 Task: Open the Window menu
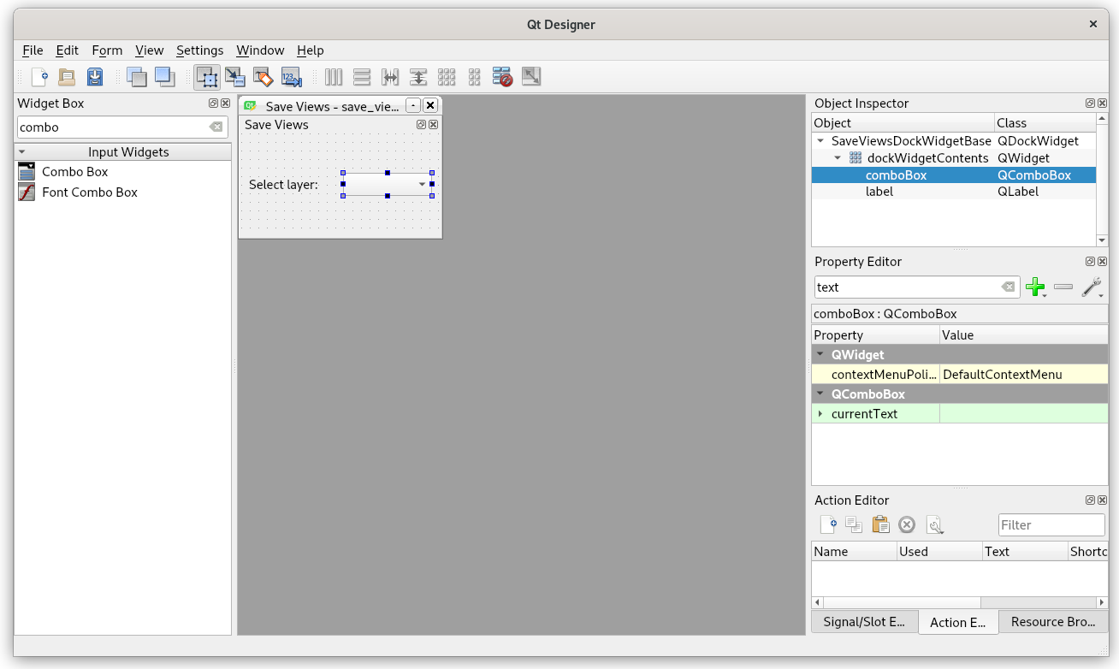pyautogui.click(x=260, y=50)
